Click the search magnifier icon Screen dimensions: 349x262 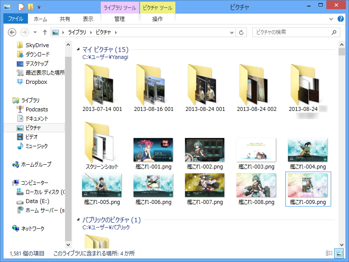point(334,32)
